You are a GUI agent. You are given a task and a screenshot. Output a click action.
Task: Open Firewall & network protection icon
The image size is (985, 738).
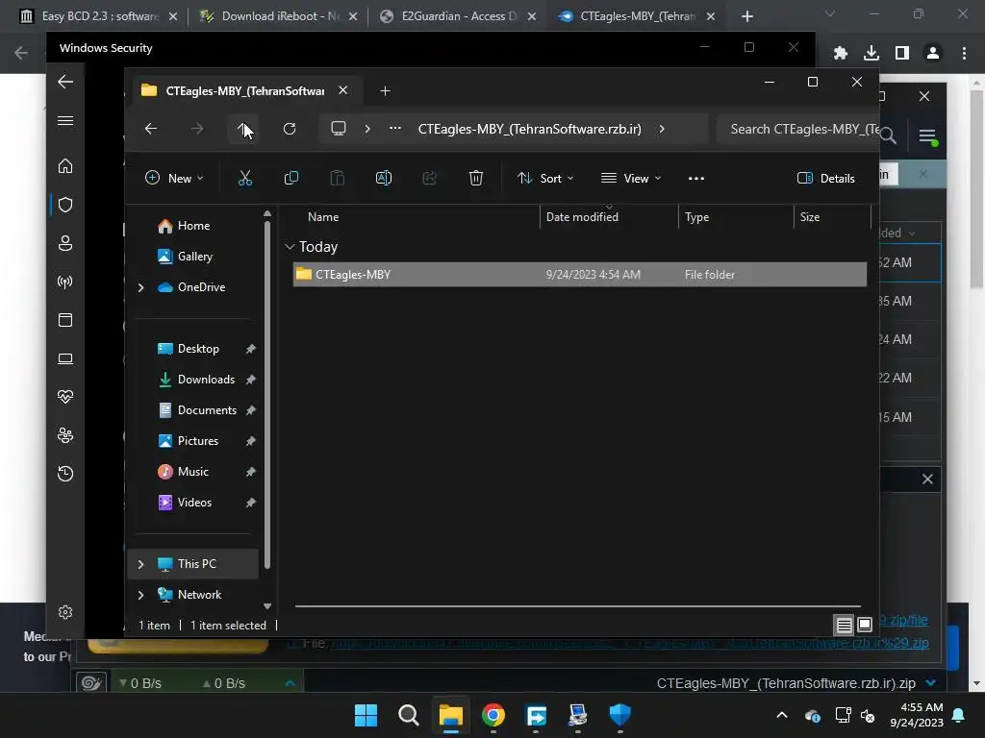coord(65,282)
